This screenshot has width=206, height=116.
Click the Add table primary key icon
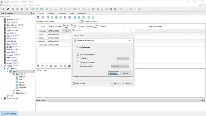[x=61, y=66]
